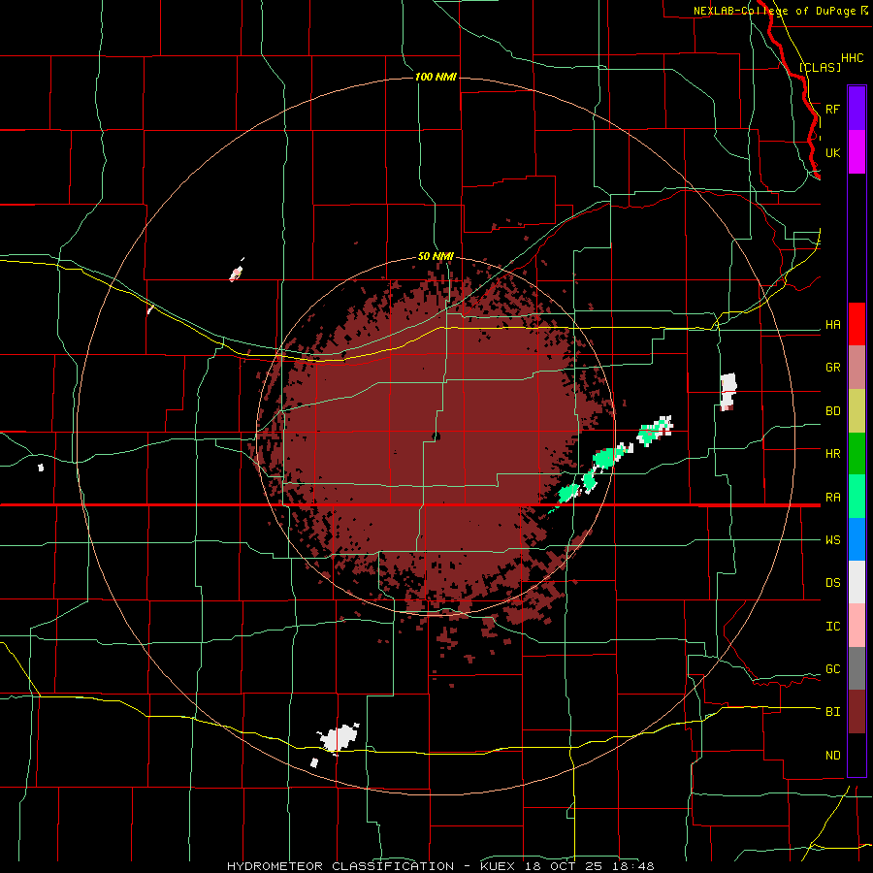The image size is (873, 873).
Task: Click the GR legend label
Action: 832,368
